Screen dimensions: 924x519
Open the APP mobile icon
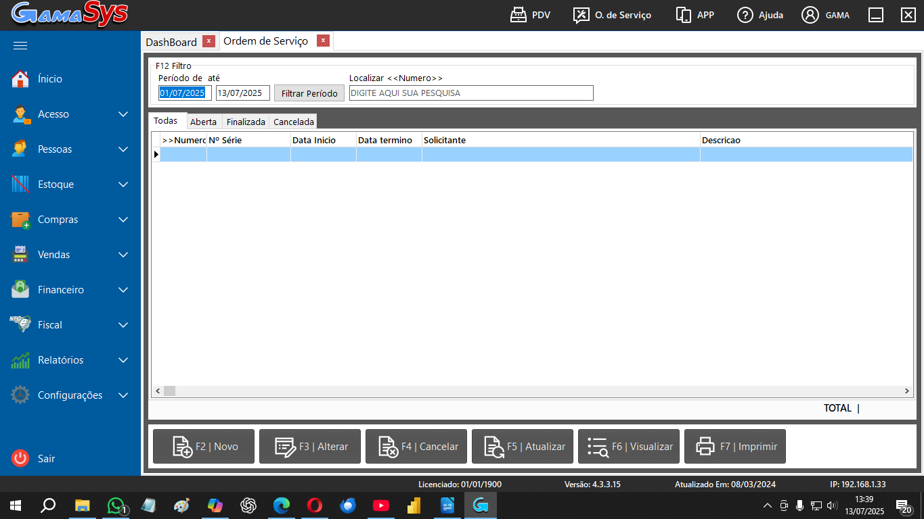coord(684,15)
